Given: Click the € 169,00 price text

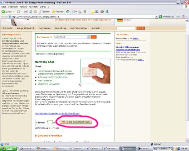Looking at the screenshot, I should pyautogui.click(x=40, y=123).
